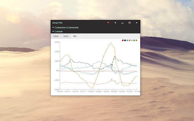Image resolution: width=194 pixels, height=121 pixels.
Task: Expand the Console section
Action: (x=58, y=31)
